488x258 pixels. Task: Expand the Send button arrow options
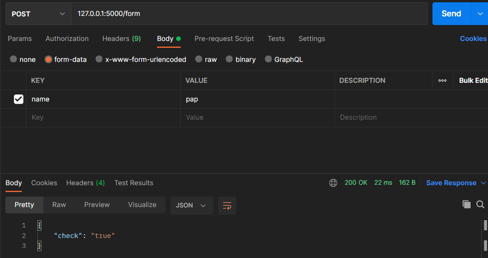(480, 14)
